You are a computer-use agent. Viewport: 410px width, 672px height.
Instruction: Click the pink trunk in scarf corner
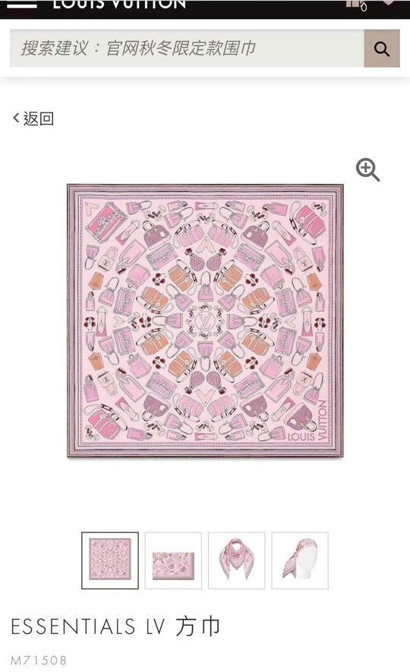pyautogui.click(x=103, y=221)
